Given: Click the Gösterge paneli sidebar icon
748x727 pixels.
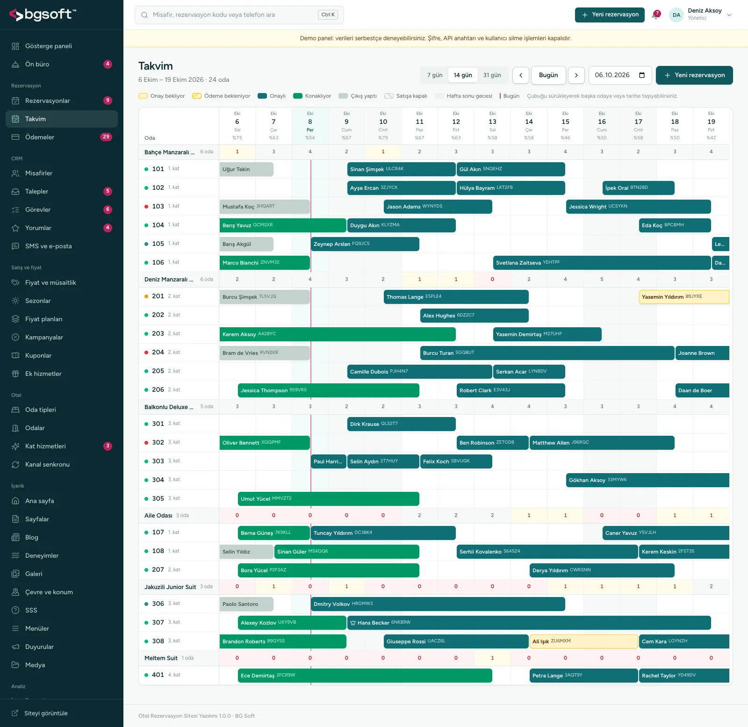Looking at the screenshot, I should pos(15,46).
